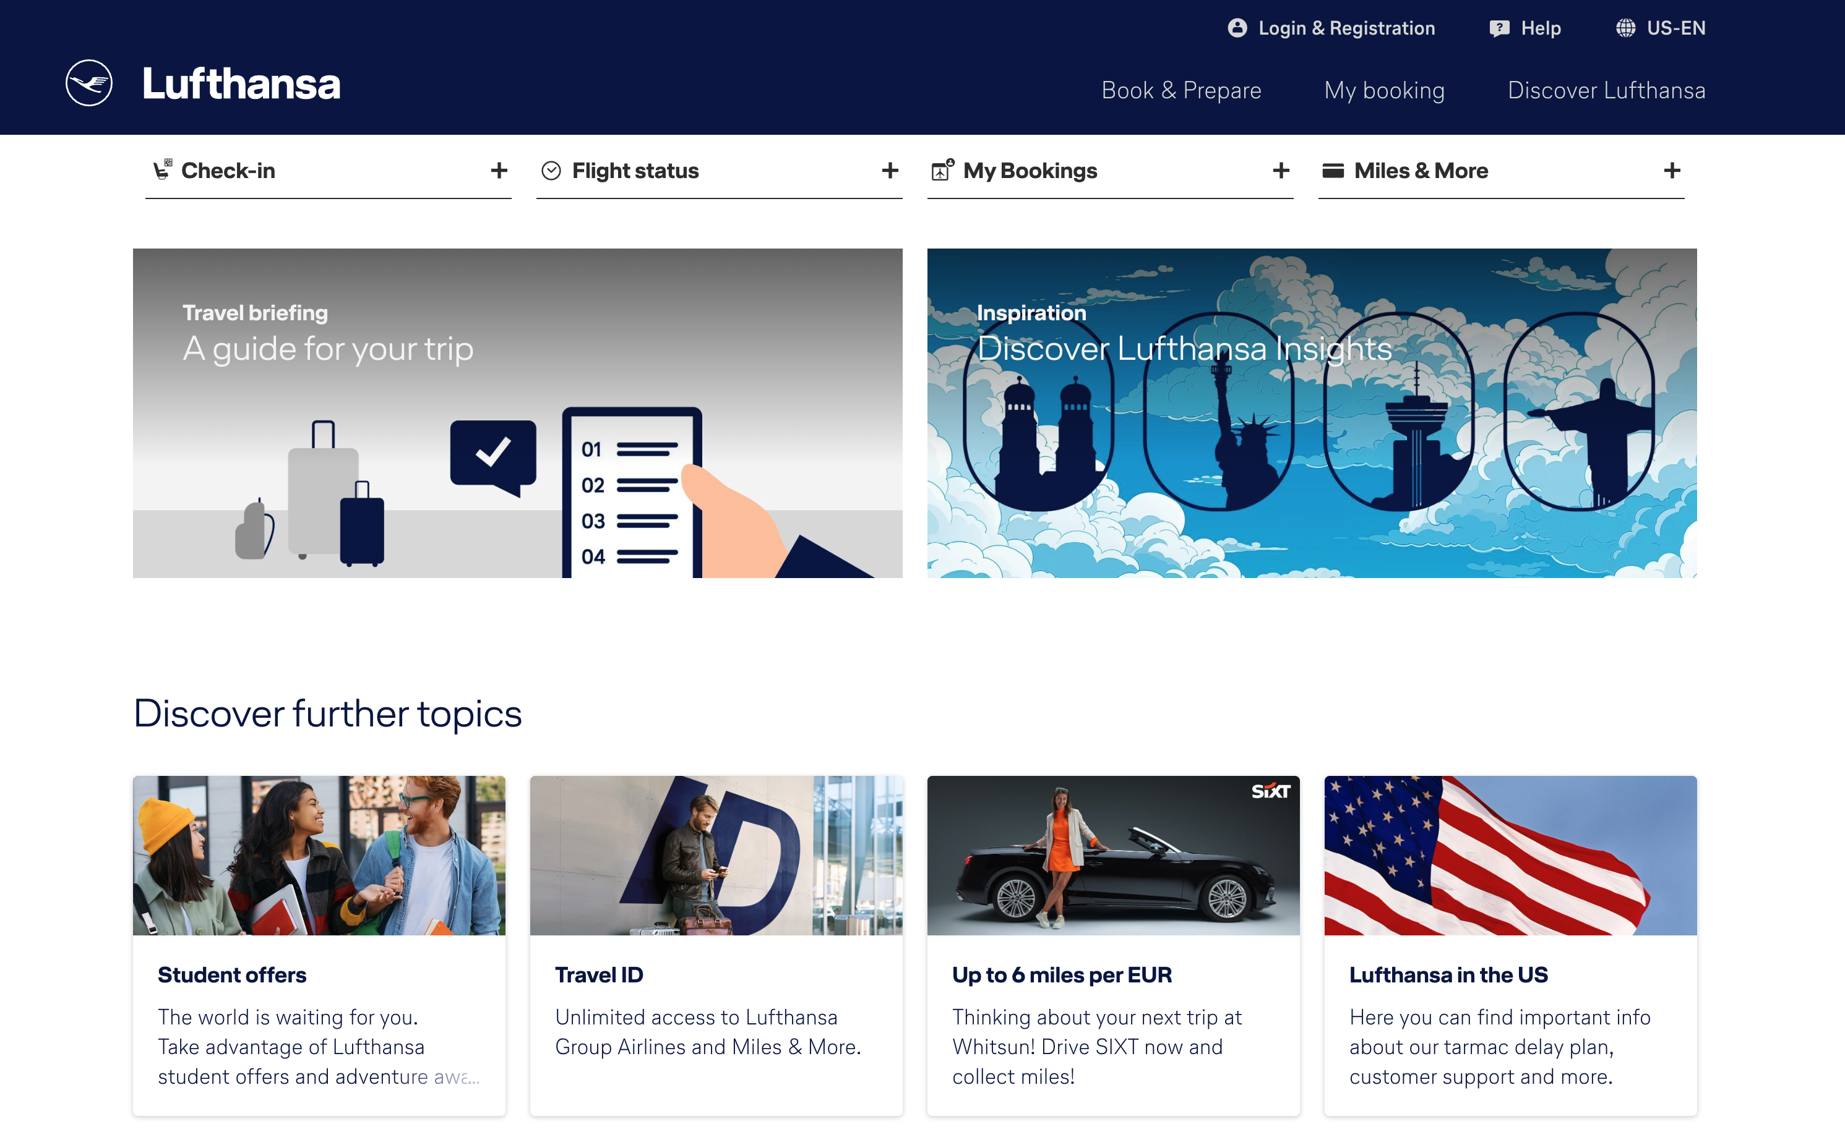Click the user profile login icon
1845x1145 pixels.
click(1237, 28)
